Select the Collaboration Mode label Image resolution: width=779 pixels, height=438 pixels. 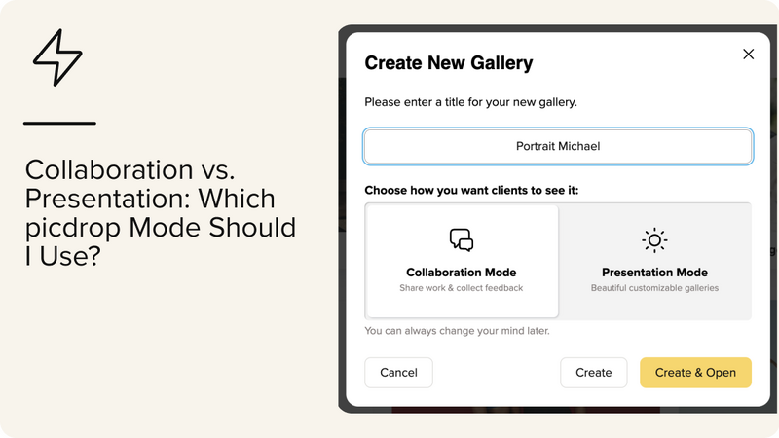coord(461,273)
